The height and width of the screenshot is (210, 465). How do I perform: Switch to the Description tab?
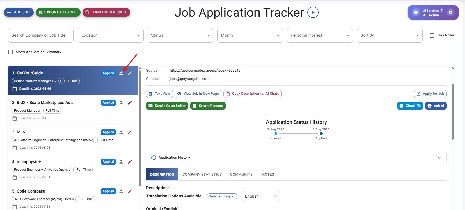point(162,174)
